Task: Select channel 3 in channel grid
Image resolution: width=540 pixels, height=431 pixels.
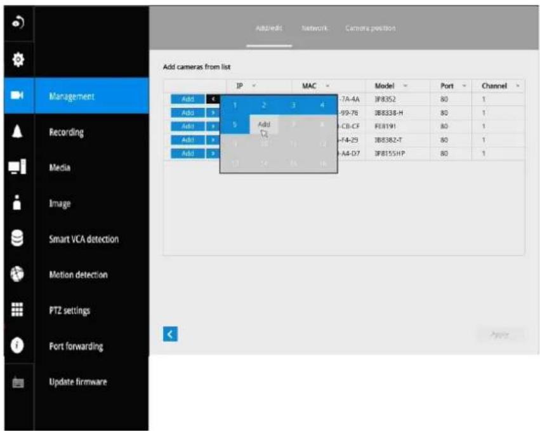Action: coord(293,105)
